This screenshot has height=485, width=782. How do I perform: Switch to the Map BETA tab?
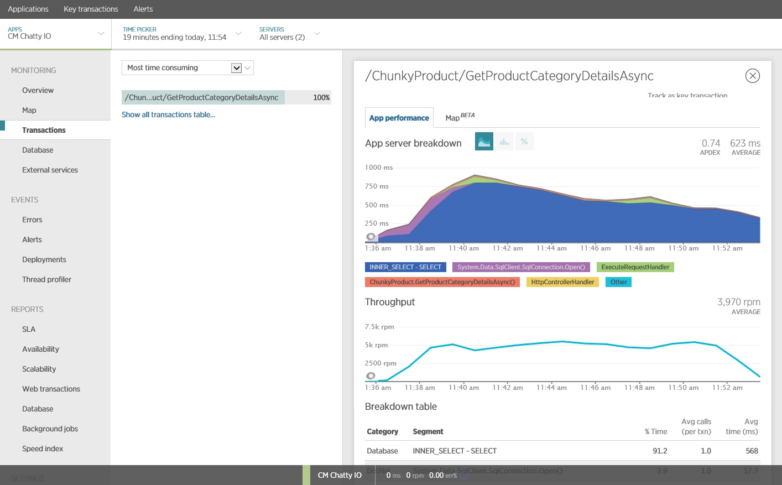(459, 118)
